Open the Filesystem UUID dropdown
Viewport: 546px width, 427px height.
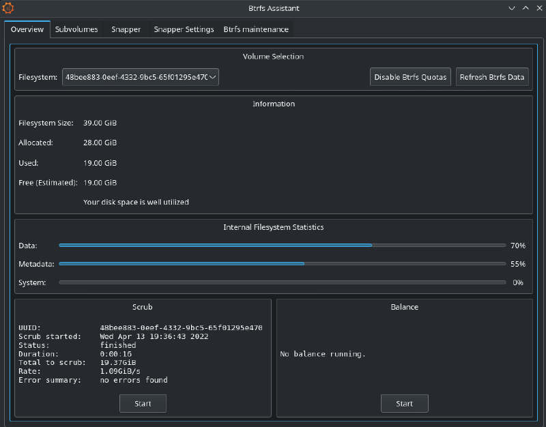[141, 77]
